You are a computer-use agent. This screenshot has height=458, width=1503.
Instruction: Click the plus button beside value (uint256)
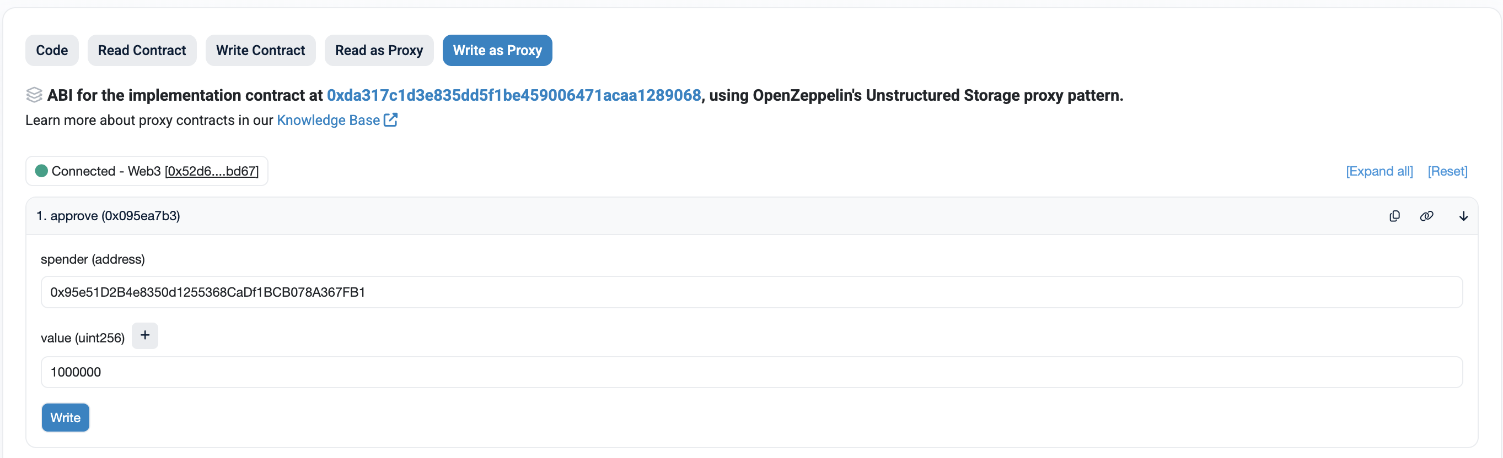click(x=144, y=336)
